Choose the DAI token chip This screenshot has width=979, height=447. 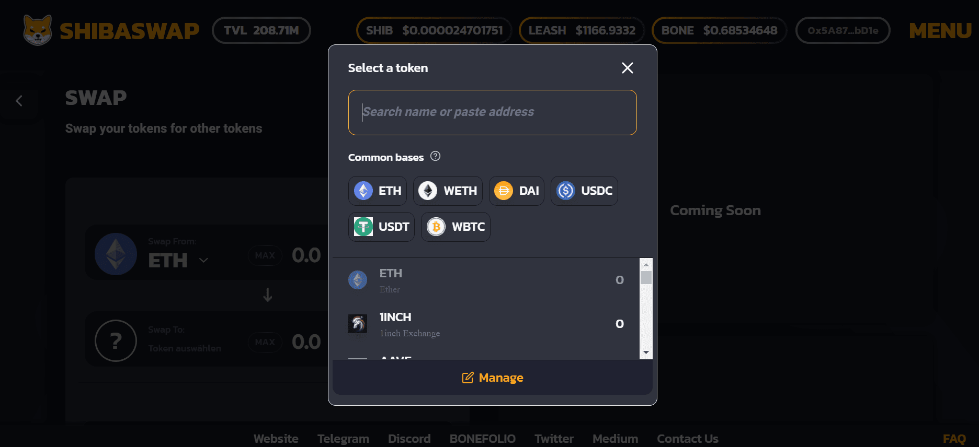517,191
